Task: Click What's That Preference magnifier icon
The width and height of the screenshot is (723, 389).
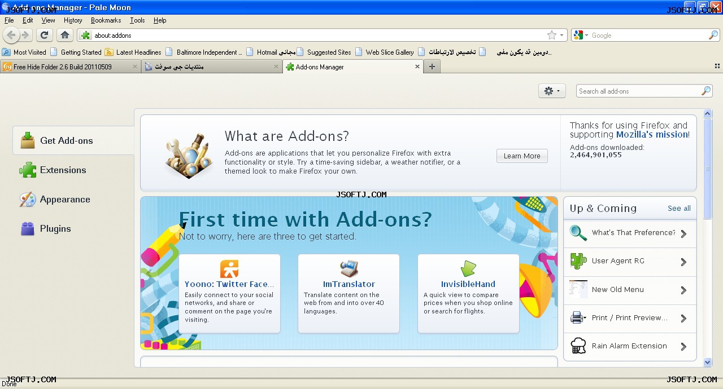Action: coord(578,232)
